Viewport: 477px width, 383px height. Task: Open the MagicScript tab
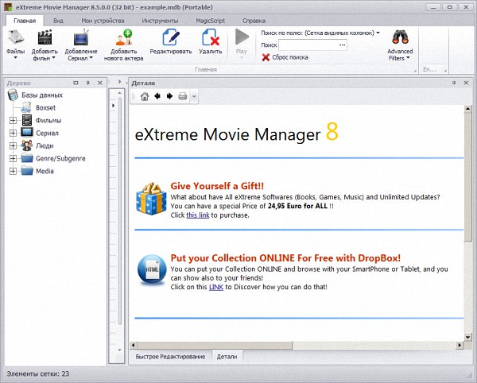pyautogui.click(x=210, y=21)
